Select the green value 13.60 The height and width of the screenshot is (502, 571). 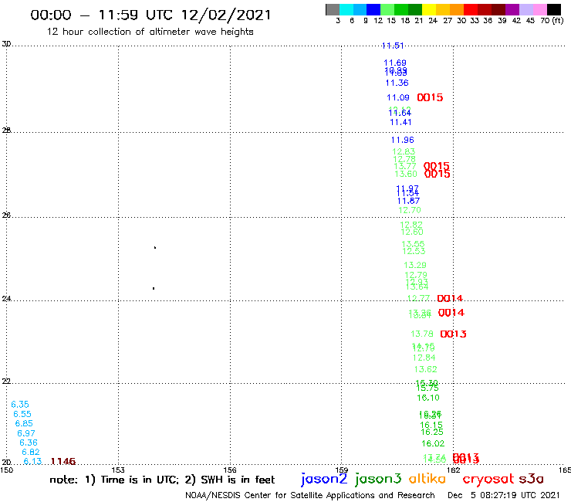coord(406,174)
